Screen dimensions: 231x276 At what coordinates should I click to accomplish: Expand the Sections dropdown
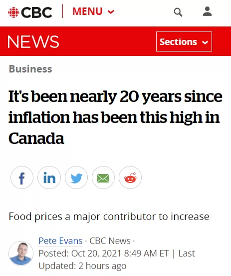[184, 41]
